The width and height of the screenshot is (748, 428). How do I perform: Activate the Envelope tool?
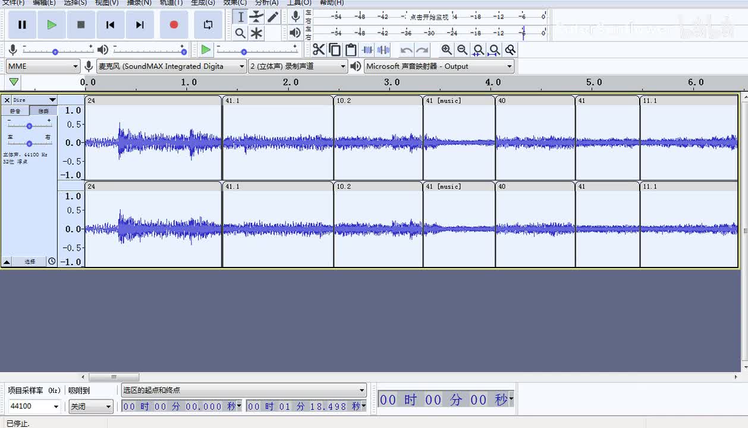[256, 17]
